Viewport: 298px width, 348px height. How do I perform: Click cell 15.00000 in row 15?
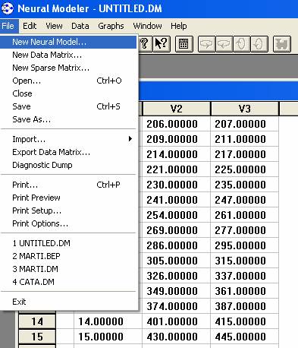[108, 337]
